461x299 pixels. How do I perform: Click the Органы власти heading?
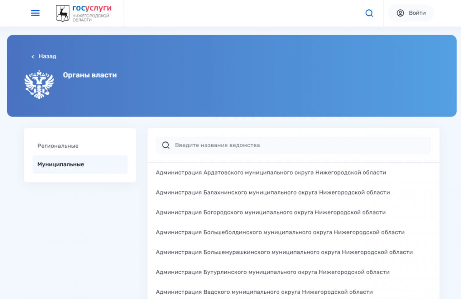[x=90, y=75]
